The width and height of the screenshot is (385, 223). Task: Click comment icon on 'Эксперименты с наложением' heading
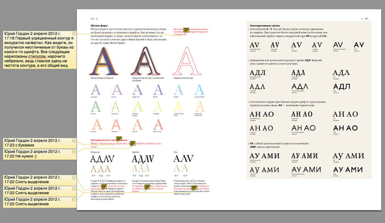pos(119,138)
